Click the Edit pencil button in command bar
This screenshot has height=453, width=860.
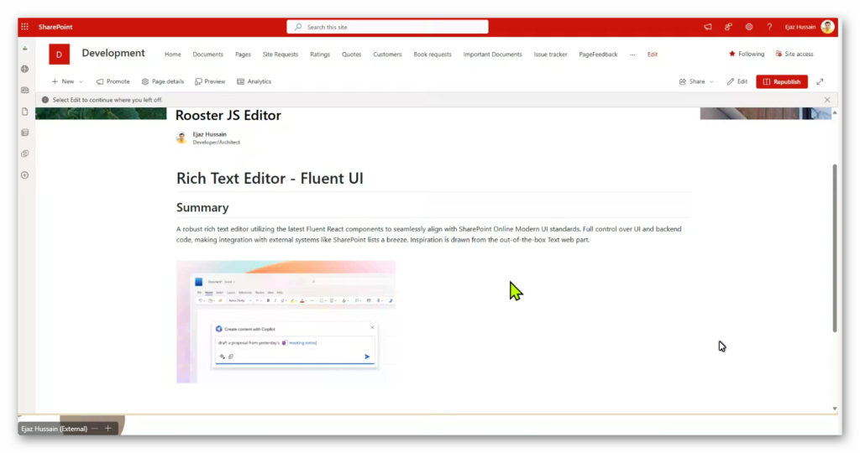pyautogui.click(x=737, y=81)
